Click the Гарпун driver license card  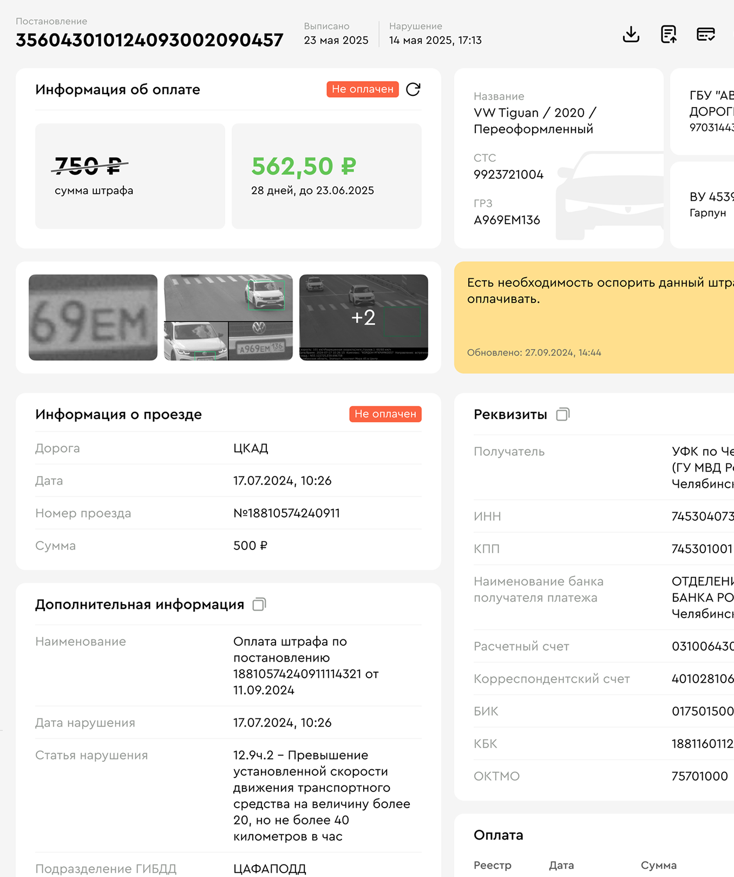[702, 205]
